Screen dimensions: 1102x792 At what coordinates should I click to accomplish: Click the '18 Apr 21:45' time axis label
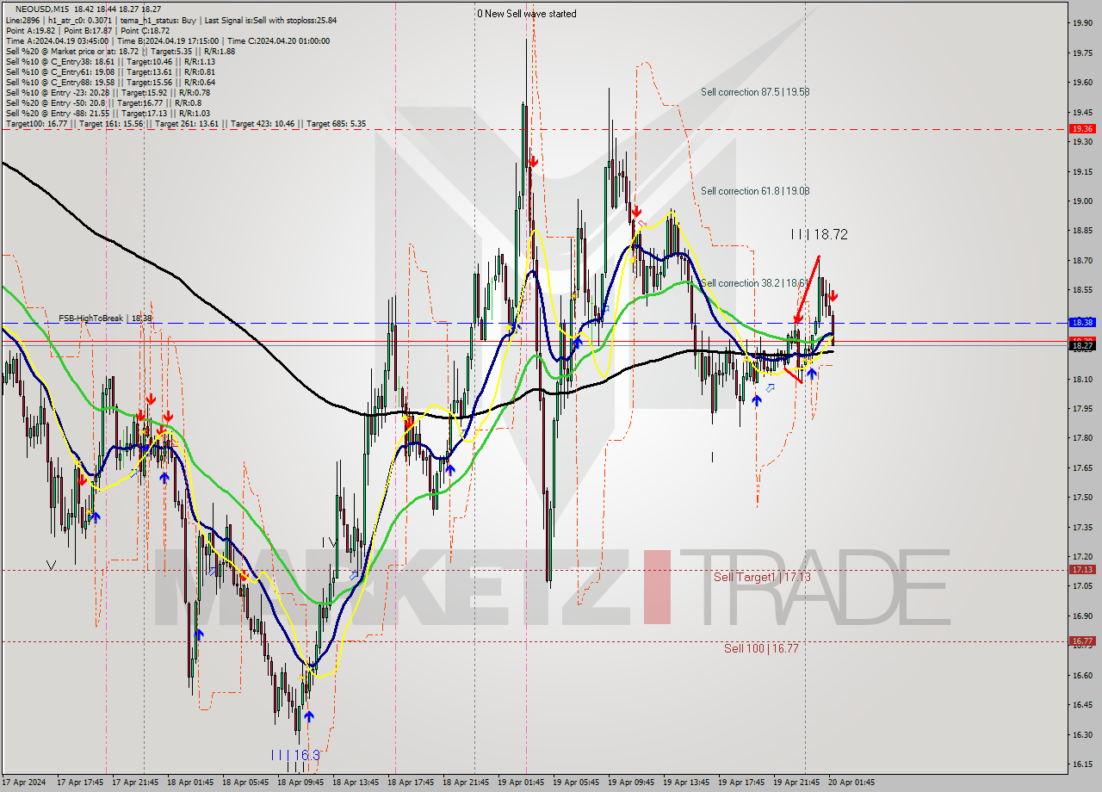click(467, 783)
